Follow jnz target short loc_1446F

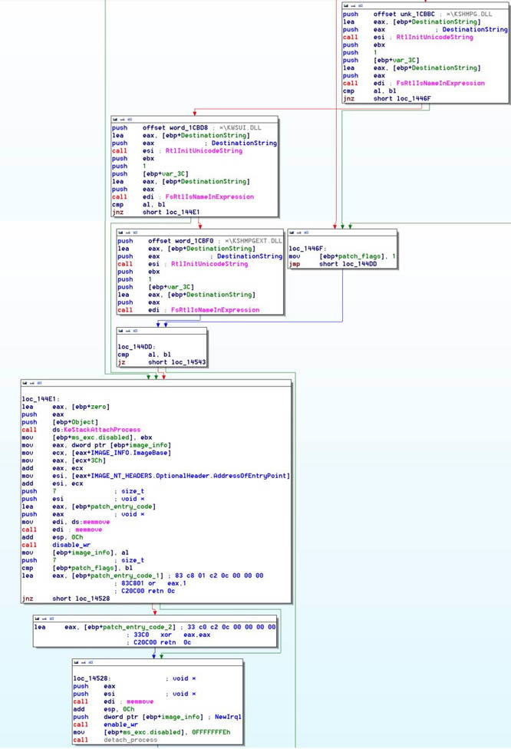click(x=402, y=98)
